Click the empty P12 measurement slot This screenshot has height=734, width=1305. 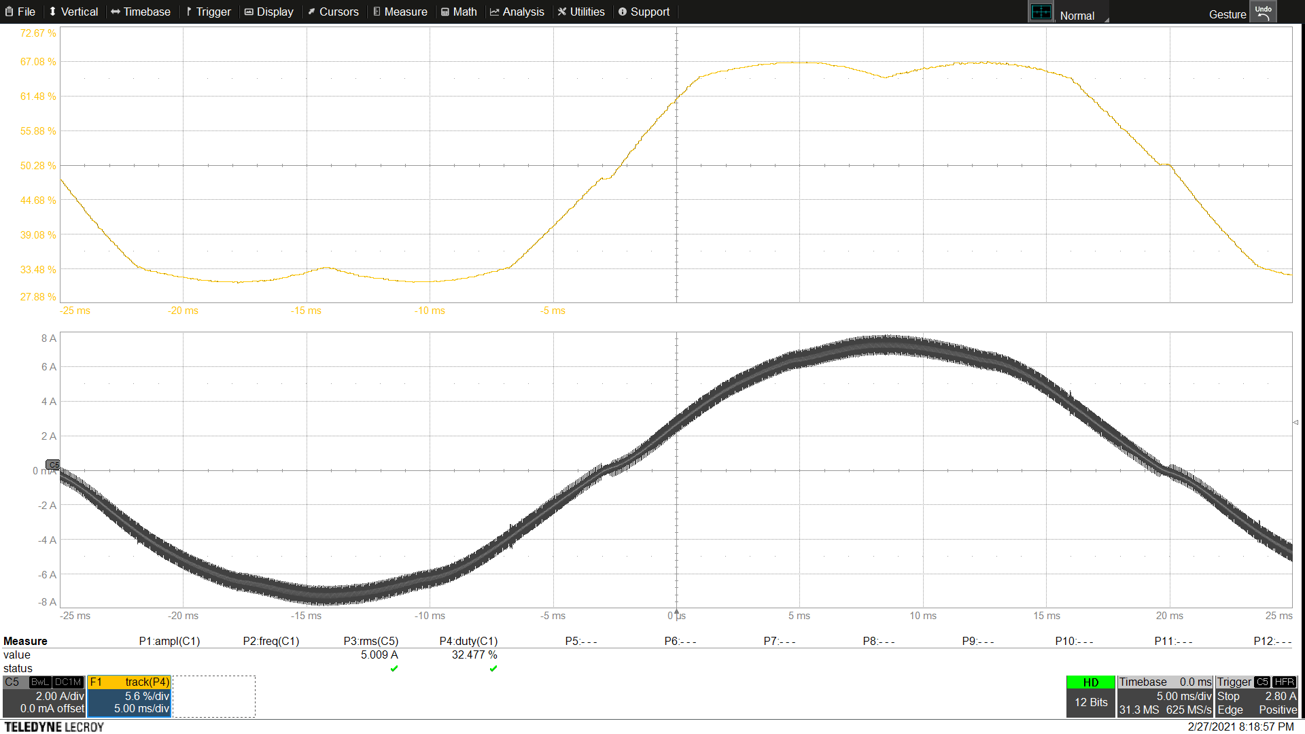(1272, 641)
